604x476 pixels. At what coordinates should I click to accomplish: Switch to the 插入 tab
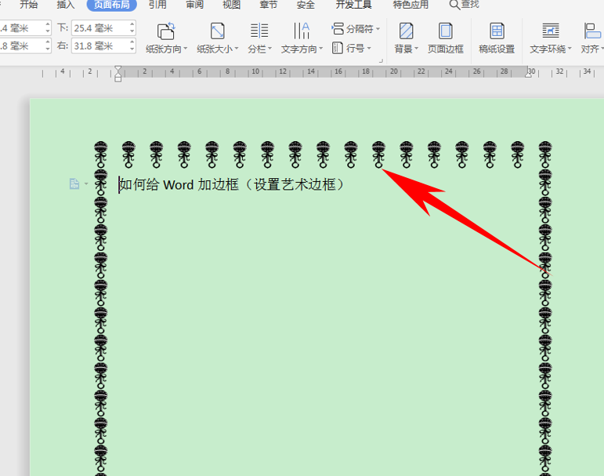coord(66,5)
